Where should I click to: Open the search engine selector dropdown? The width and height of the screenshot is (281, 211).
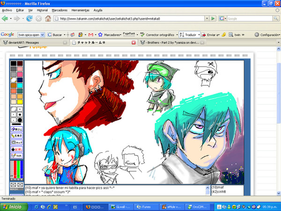pyautogui.click(x=225, y=18)
